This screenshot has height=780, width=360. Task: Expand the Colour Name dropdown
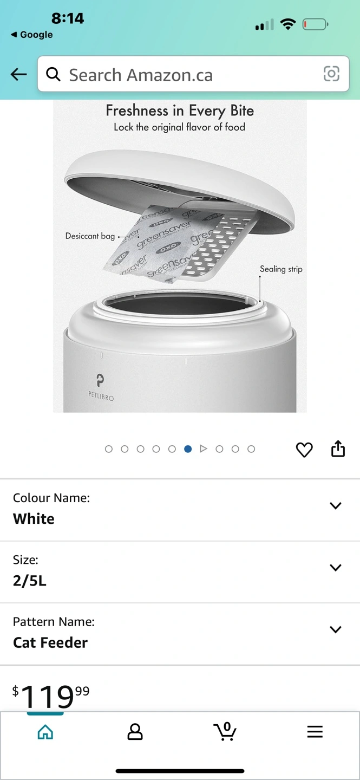180,510
